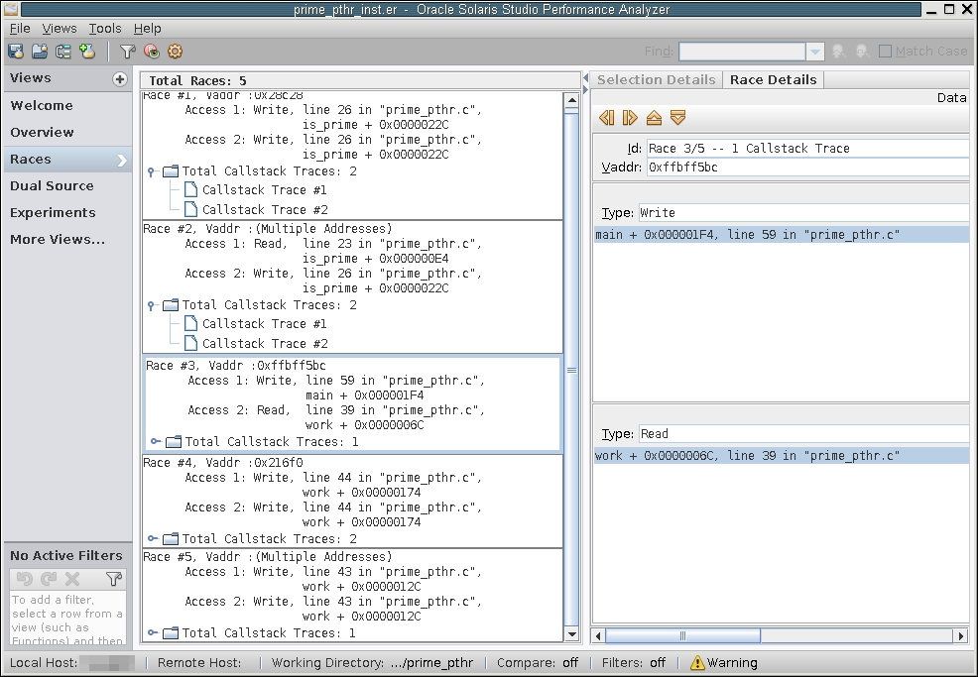Open the Find history dropdown arrow

[815, 52]
